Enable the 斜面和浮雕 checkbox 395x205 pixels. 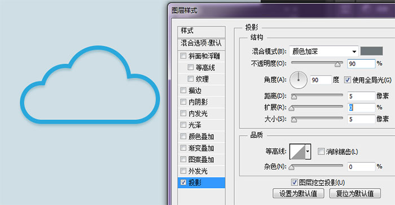click(x=183, y=56)
